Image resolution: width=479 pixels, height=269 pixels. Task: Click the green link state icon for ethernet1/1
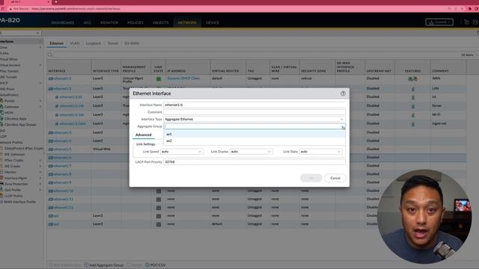(159, 79)
